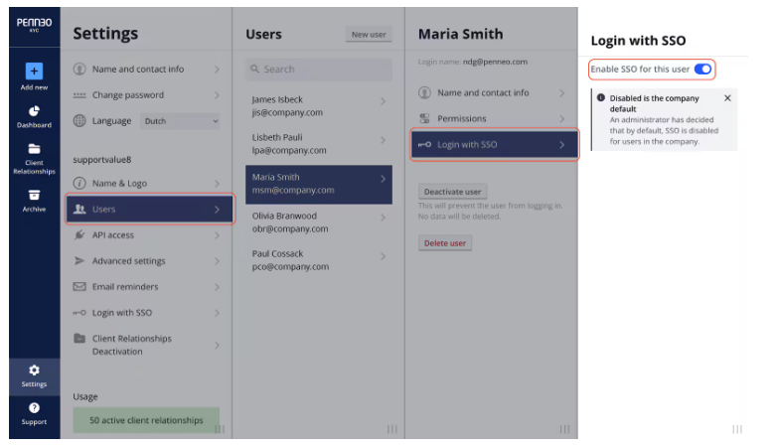Expand chevron on Permissions row
Screen dimensions: 776x447
(562, 119)
